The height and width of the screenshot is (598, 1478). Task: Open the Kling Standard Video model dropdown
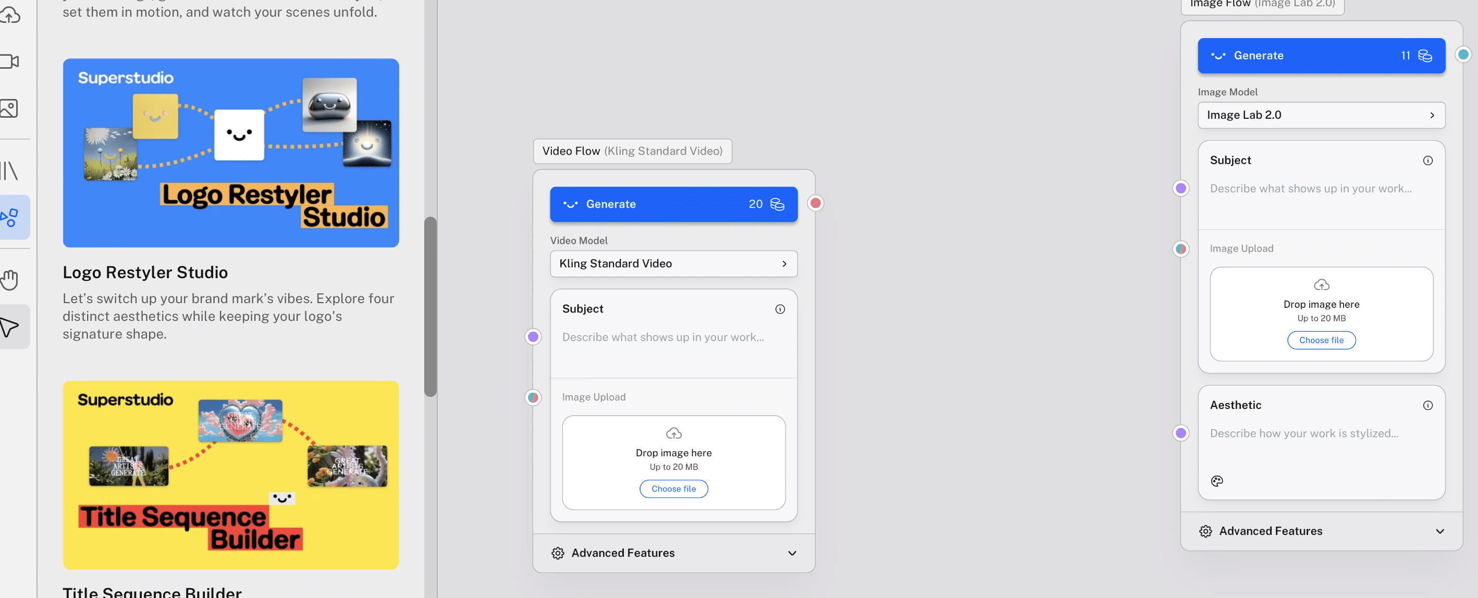click(x=673, y=264)
